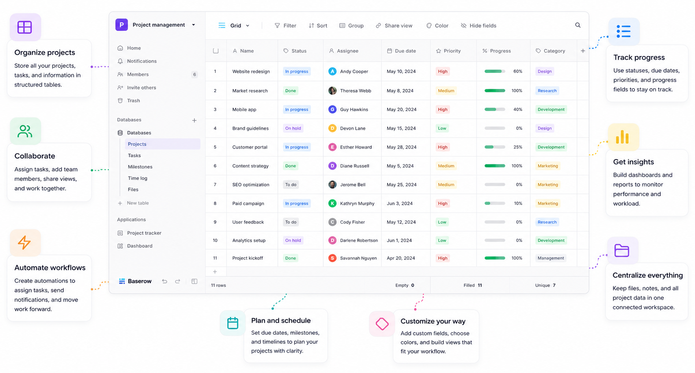This screenshot has height=373, width=695.
Task: Open the Unique 7 footer aggregation
Action: pos(545,285)
